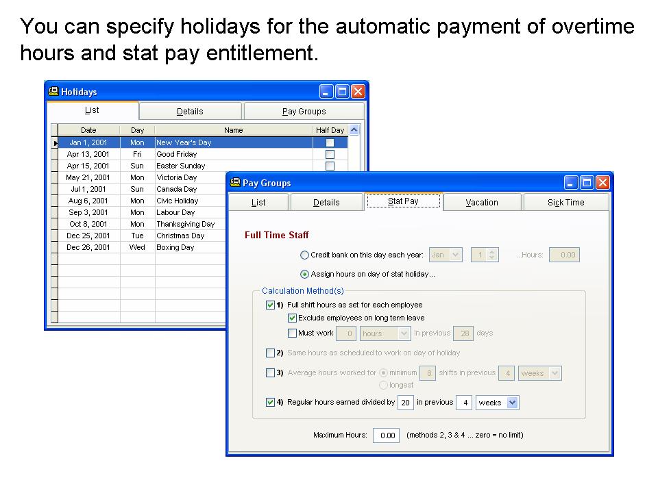Maximize the Holidays window
The width and height of the screenshot is (658, 493).
[x=342, y=92]
